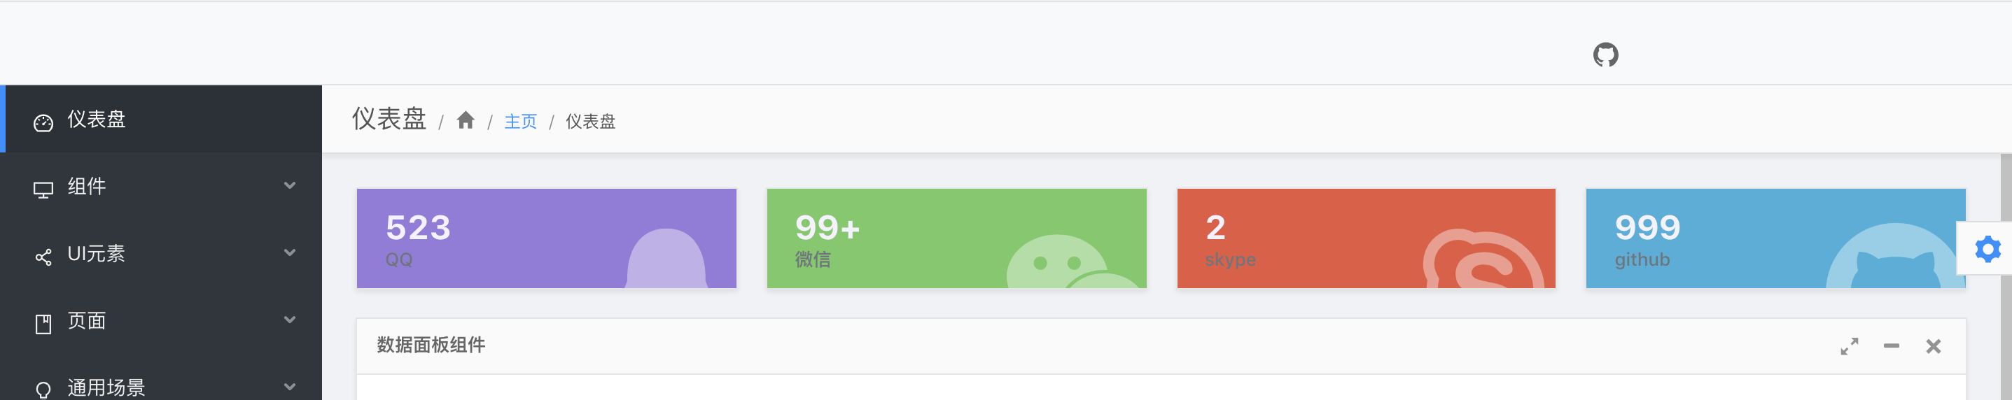
Task: Open the blue settings gear panel
Action: (1987, 249)
